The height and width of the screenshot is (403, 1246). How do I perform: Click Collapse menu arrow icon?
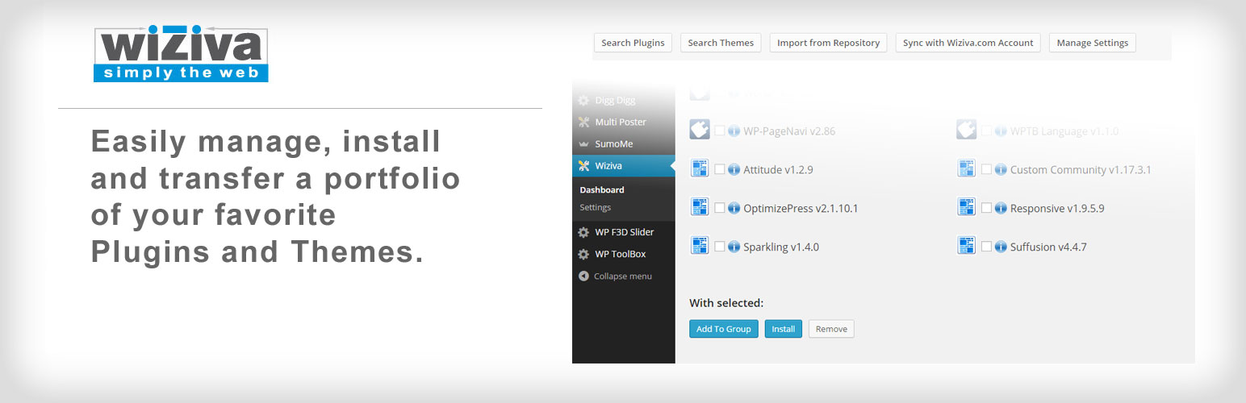click(x=583, y=276)
